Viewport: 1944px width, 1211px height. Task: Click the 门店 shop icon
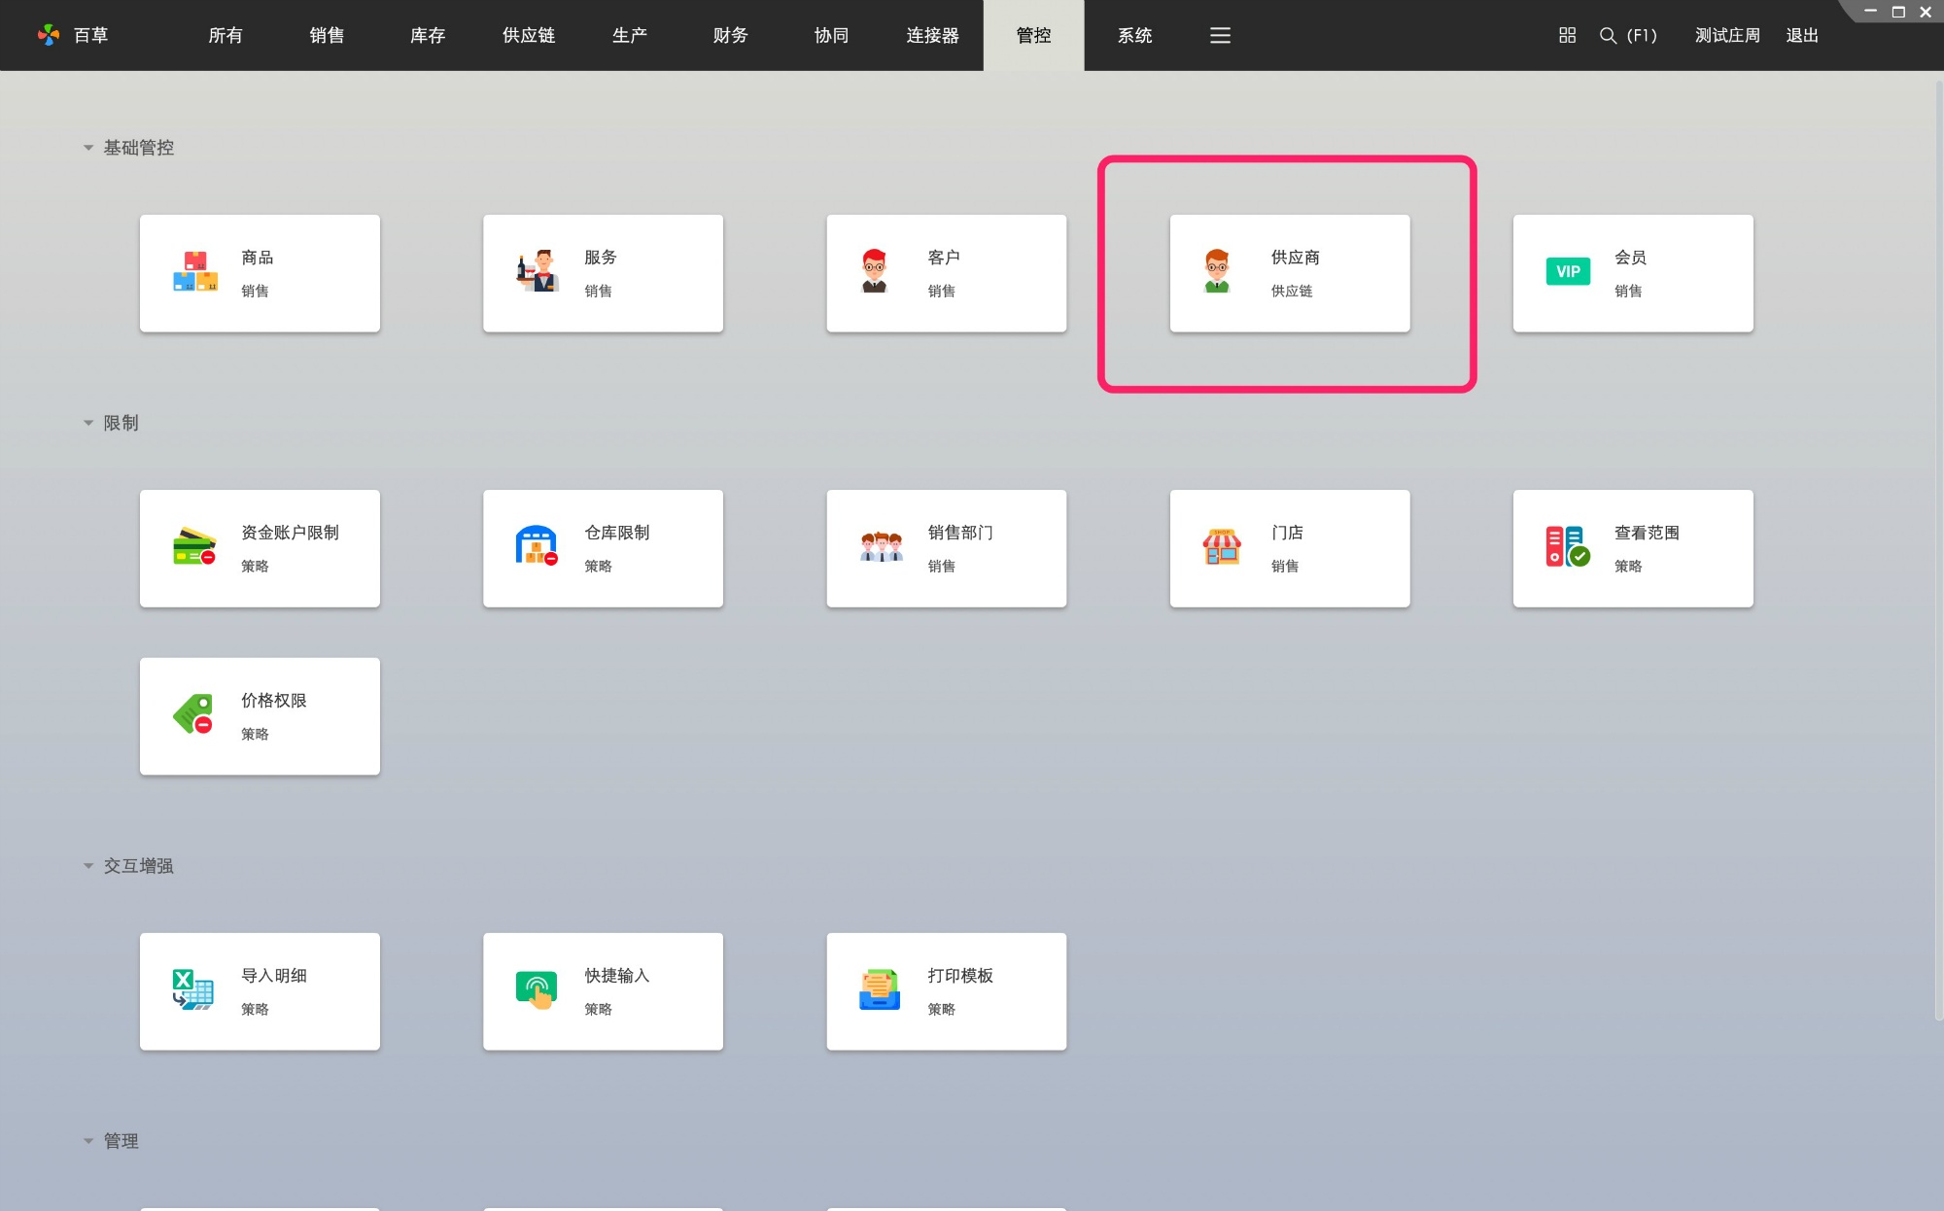(x=1222, y=547)
